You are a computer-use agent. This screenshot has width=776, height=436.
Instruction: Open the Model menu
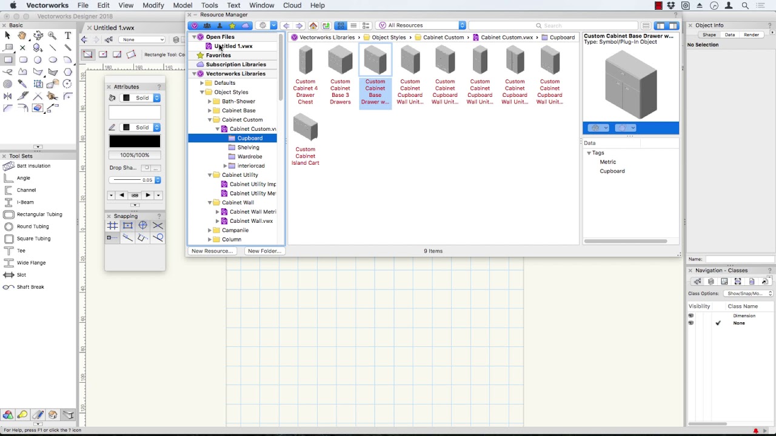pos(182,5)
